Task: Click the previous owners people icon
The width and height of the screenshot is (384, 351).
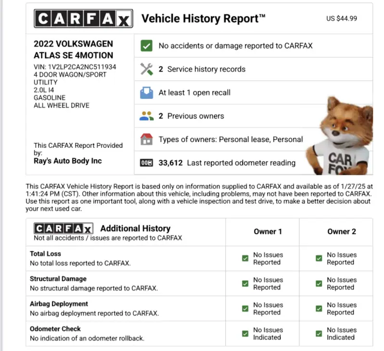Action: tap(146, 116)
